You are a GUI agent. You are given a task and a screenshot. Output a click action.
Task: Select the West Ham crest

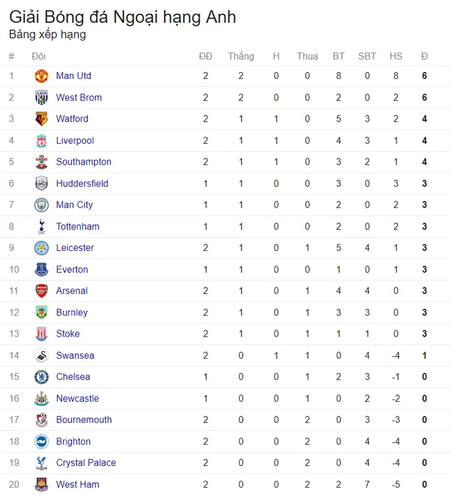pyautogui.click(x=41, y=485)
